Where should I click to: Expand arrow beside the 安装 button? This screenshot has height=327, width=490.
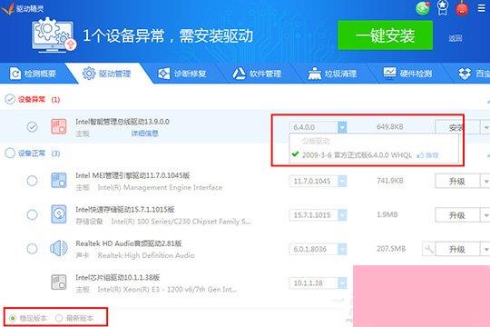click(486, 127)
